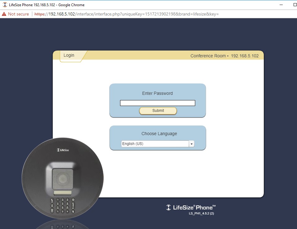Click the LifeSize favicon in the title bar
Image resolution: width=297 pixels, height=229 pixels.
[x=5, y=5]
